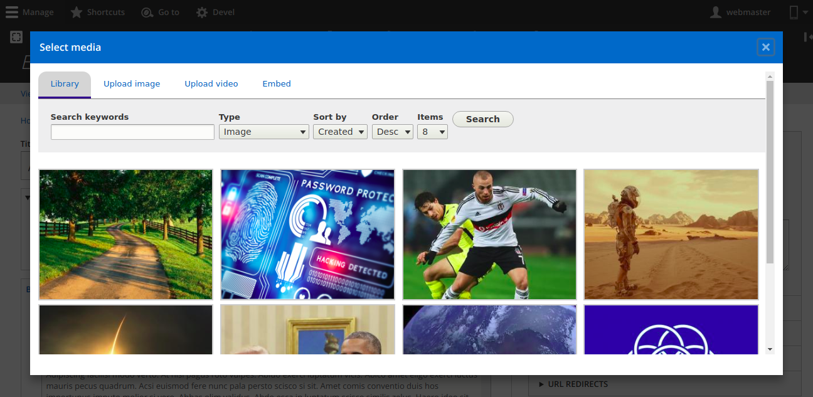Select the Earth from space image

click(489, 330)
